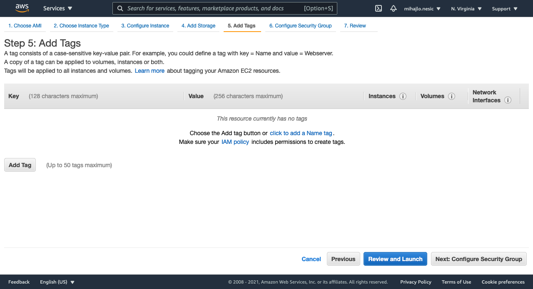This screenshot has width=533, height=289.
Task: Cancel the launch wizard
Action: (311, 259)
